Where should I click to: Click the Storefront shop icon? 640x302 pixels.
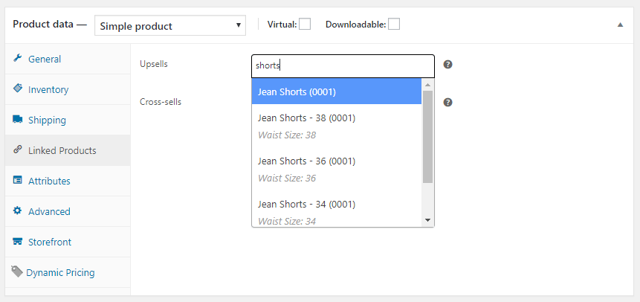click(18, 241)
